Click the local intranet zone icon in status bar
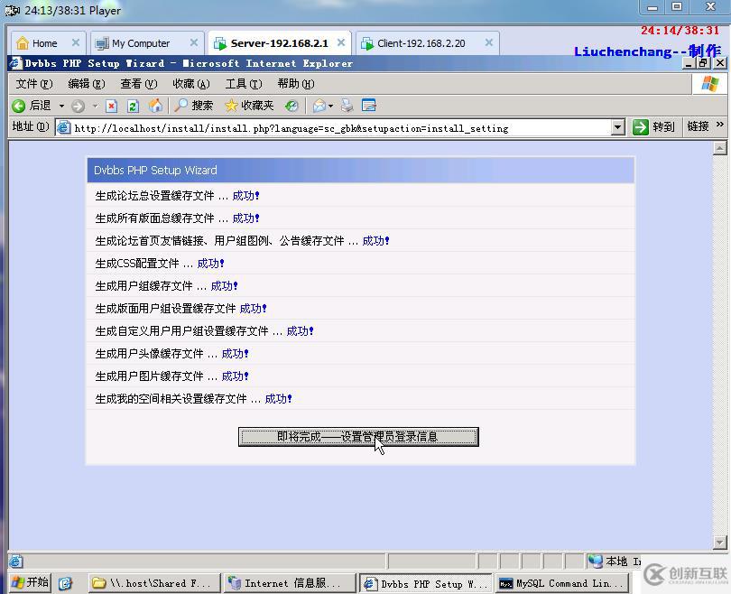Image resolution: width=731 pixels, height=594 pixels. point(596,561)
